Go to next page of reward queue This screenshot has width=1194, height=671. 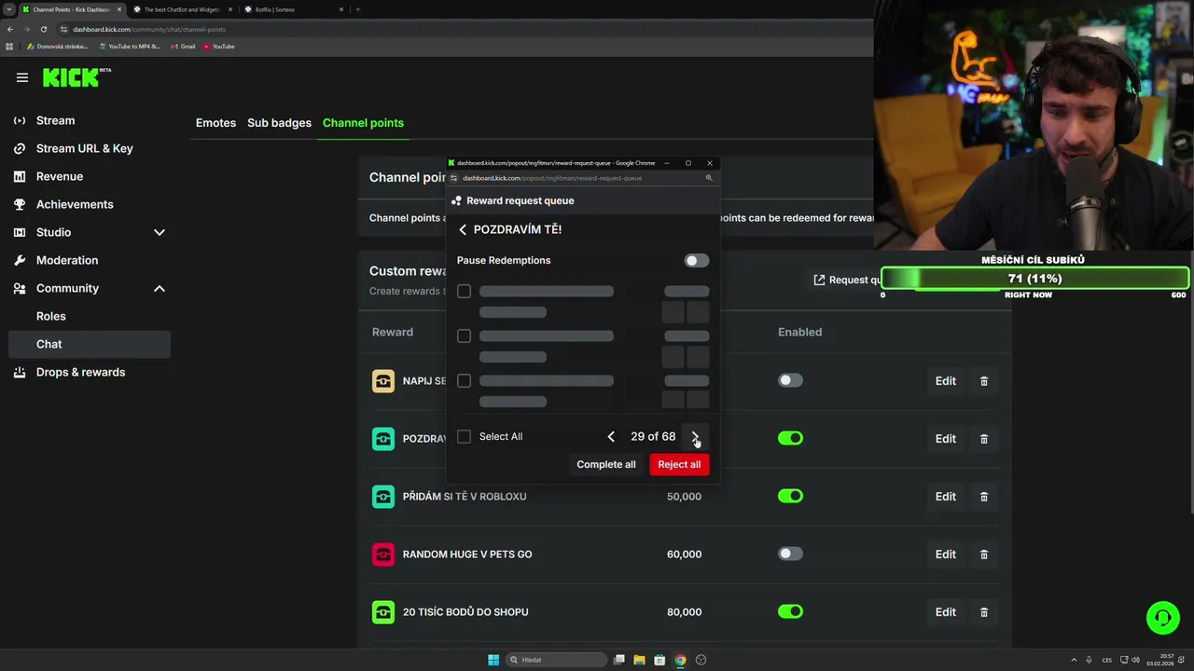pos(695,436)
